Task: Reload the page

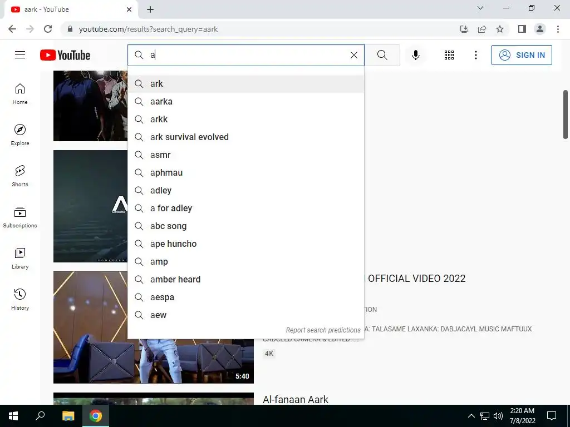Action: click(x=48, y=29)
